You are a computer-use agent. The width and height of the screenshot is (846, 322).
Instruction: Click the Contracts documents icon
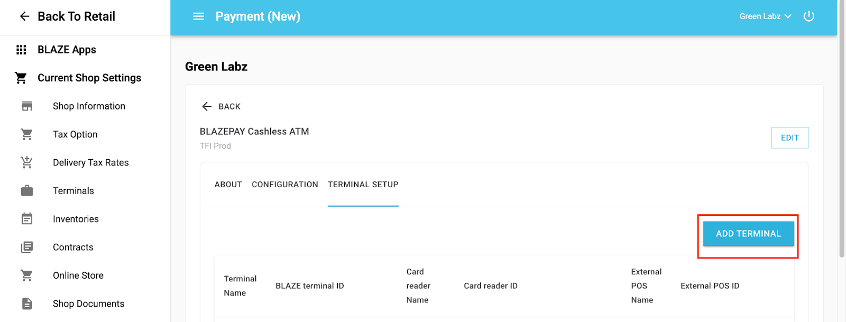[27, 247]
